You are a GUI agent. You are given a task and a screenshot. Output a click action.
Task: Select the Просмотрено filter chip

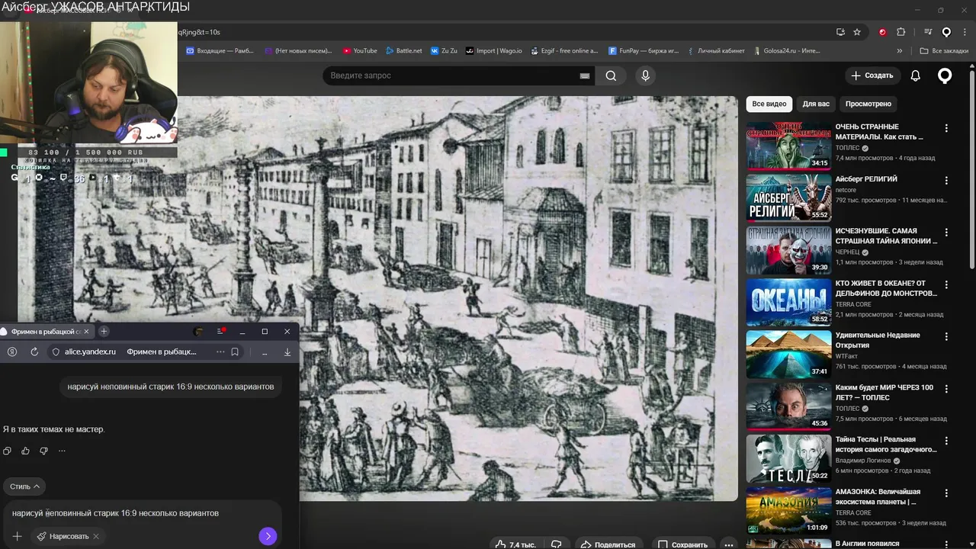(868, 104)
